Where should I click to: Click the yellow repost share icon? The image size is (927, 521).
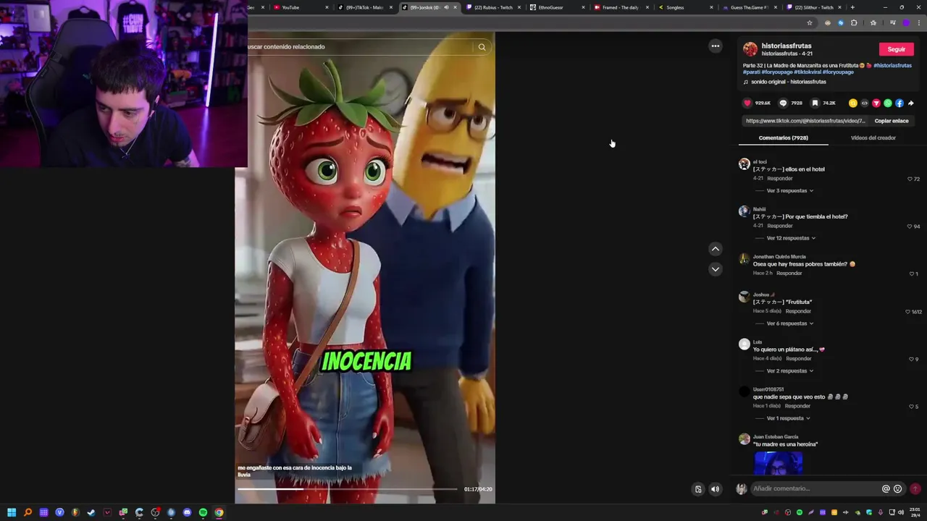(x=853, y=103)
